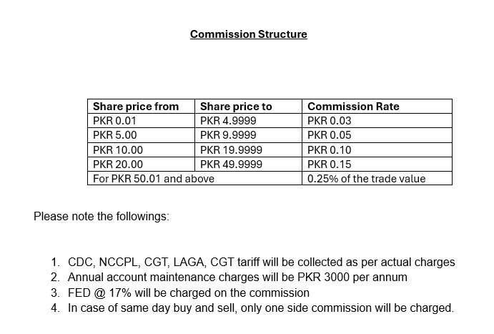Viewport: 494px width, 334px height.
Task: Select the 0.25% of the trade value cell
Action: 366,179
